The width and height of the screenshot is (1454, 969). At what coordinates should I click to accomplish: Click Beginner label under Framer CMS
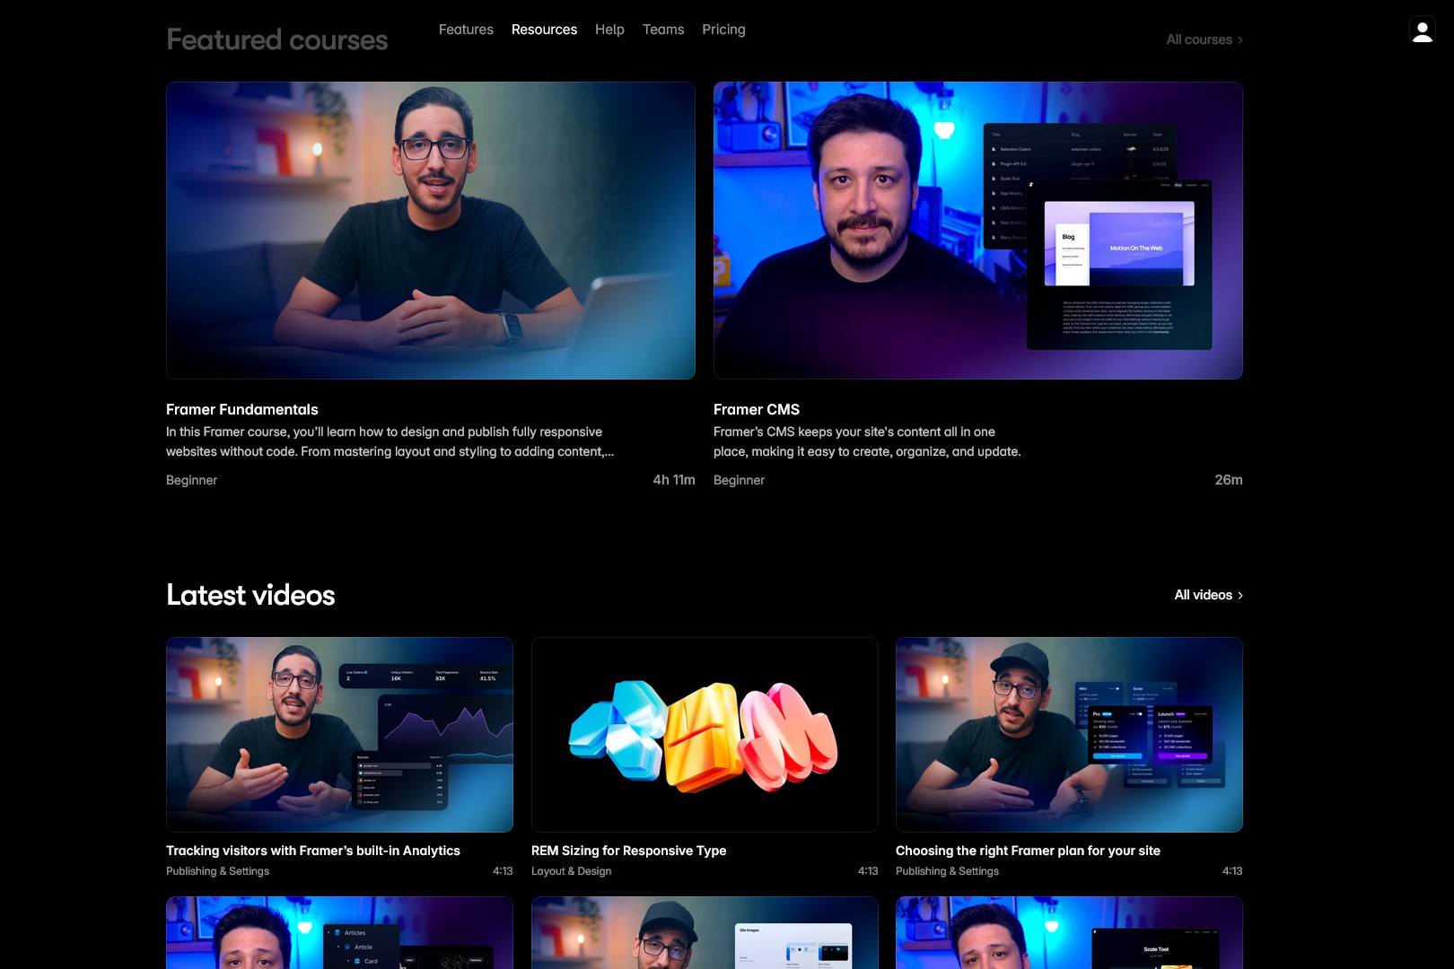coord(739,480)
